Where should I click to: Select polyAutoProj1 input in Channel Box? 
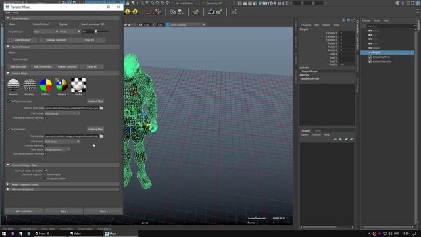(310, 79)
